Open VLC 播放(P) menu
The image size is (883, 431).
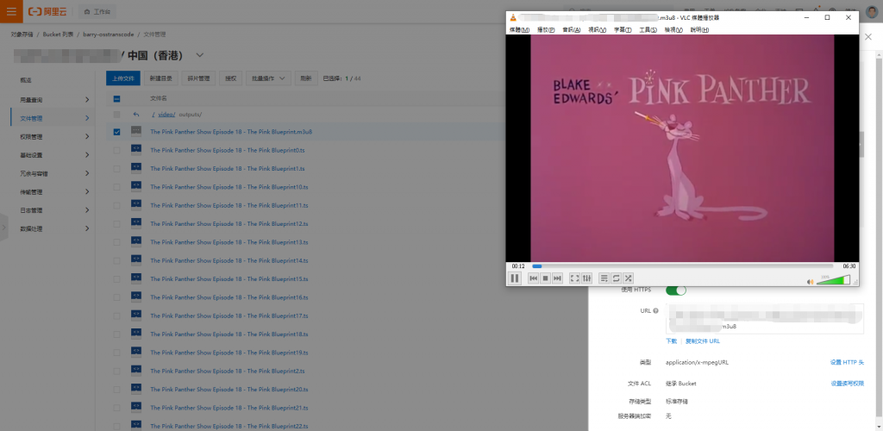point(546,30)
